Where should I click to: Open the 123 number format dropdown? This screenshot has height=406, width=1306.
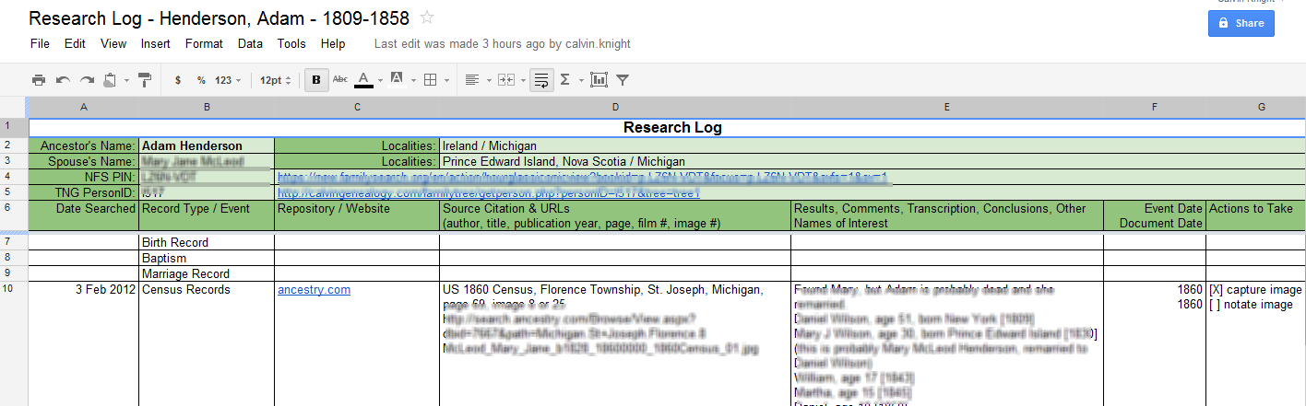[x=228, y=80]
